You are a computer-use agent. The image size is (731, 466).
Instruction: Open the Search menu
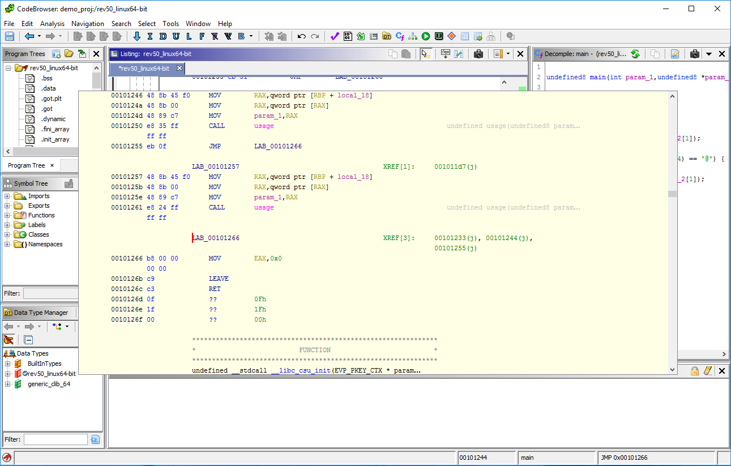121,24
